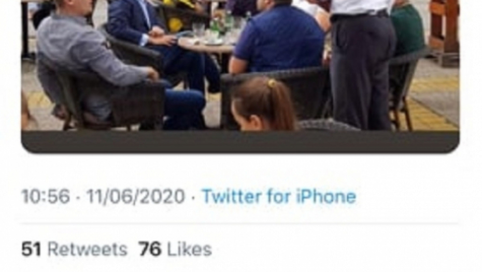Click the word Retweets
This screenshot has height=272, width=482.
(x=87, y=249)
